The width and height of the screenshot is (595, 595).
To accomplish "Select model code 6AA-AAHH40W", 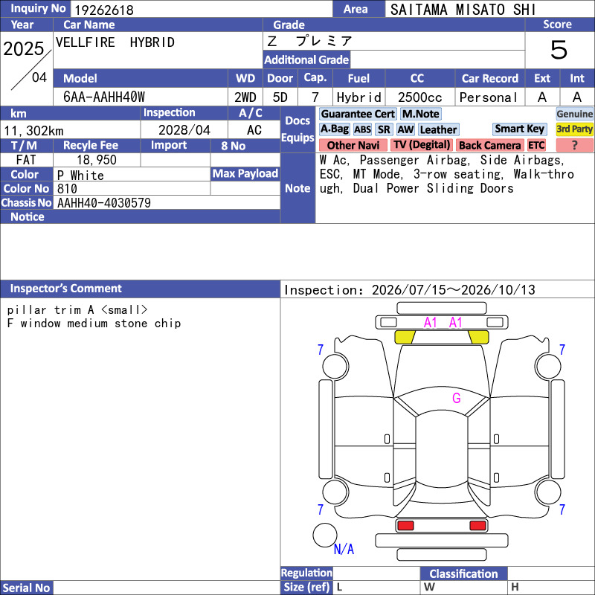I will coord(104,97).
